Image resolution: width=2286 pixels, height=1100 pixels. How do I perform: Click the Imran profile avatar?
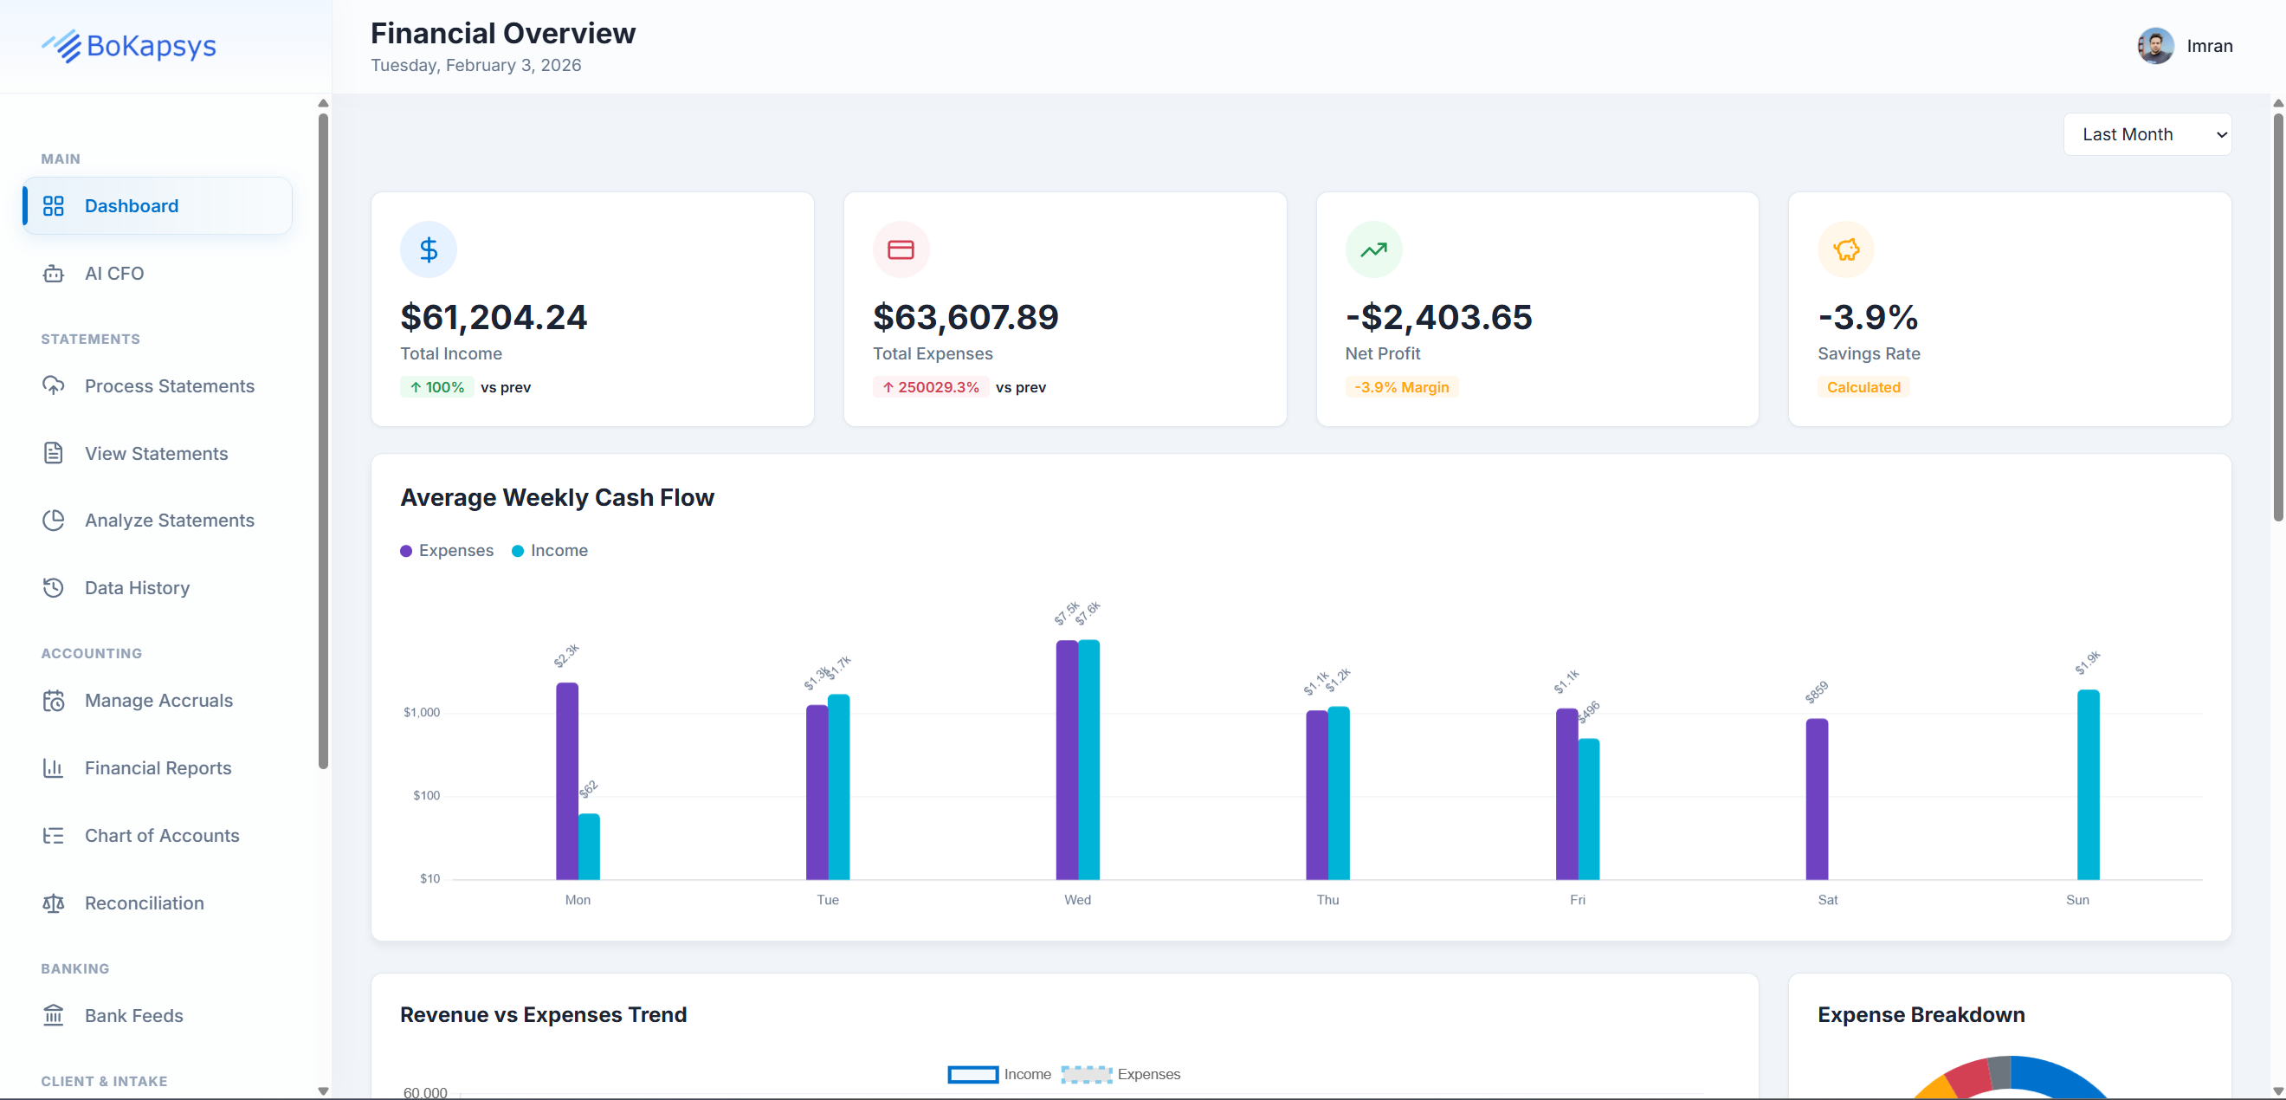click(x=2155, y=45)
